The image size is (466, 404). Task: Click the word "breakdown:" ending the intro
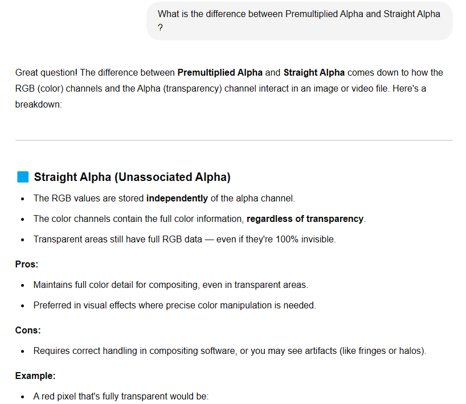click(39, 105)
